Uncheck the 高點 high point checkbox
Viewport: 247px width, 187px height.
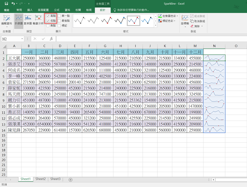click(48, 16)
